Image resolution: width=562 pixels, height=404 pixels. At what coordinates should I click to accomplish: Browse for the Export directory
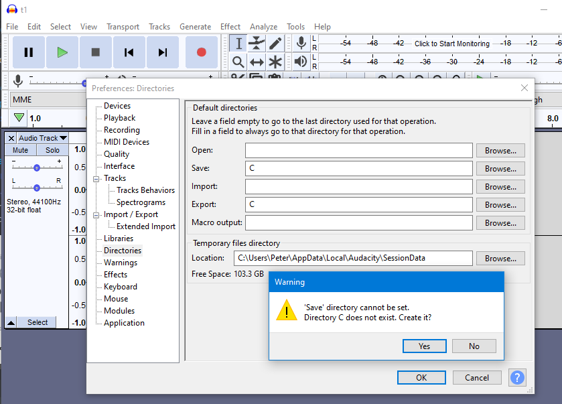click(x=500, y=205)
